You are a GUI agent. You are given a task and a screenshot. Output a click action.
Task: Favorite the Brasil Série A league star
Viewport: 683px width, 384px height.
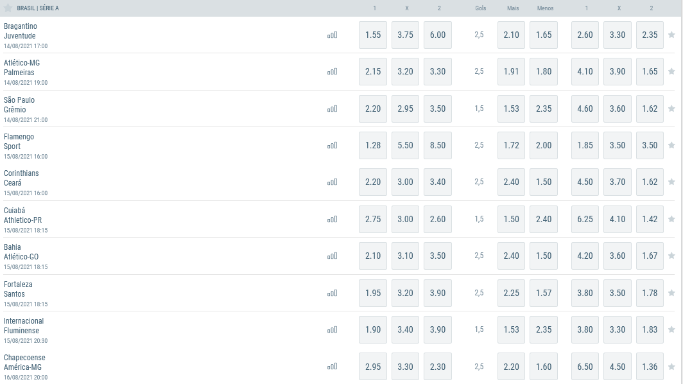(x=8, y=8)
